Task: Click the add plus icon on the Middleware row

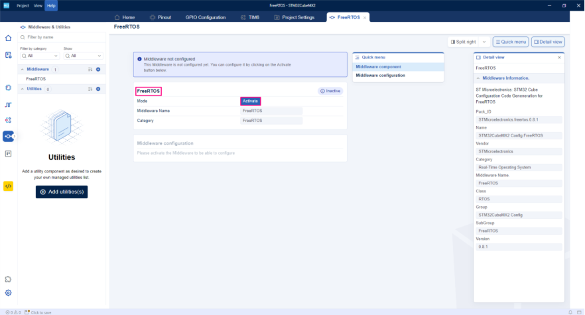Action: (x=98, y=70)
